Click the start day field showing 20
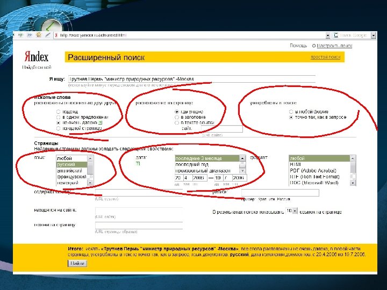The image size is (387, 290). (x=178, y=178)
